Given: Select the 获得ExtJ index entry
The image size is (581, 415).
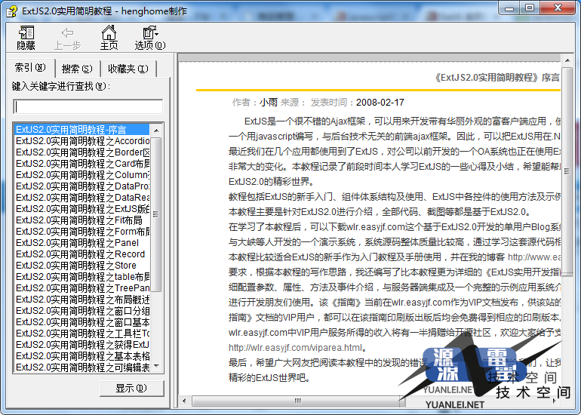Looking at the screenshot, I should tap(82, 345).
